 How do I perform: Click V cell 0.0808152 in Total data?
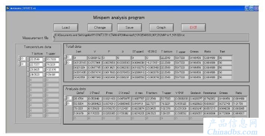click(x=94, y=58)
